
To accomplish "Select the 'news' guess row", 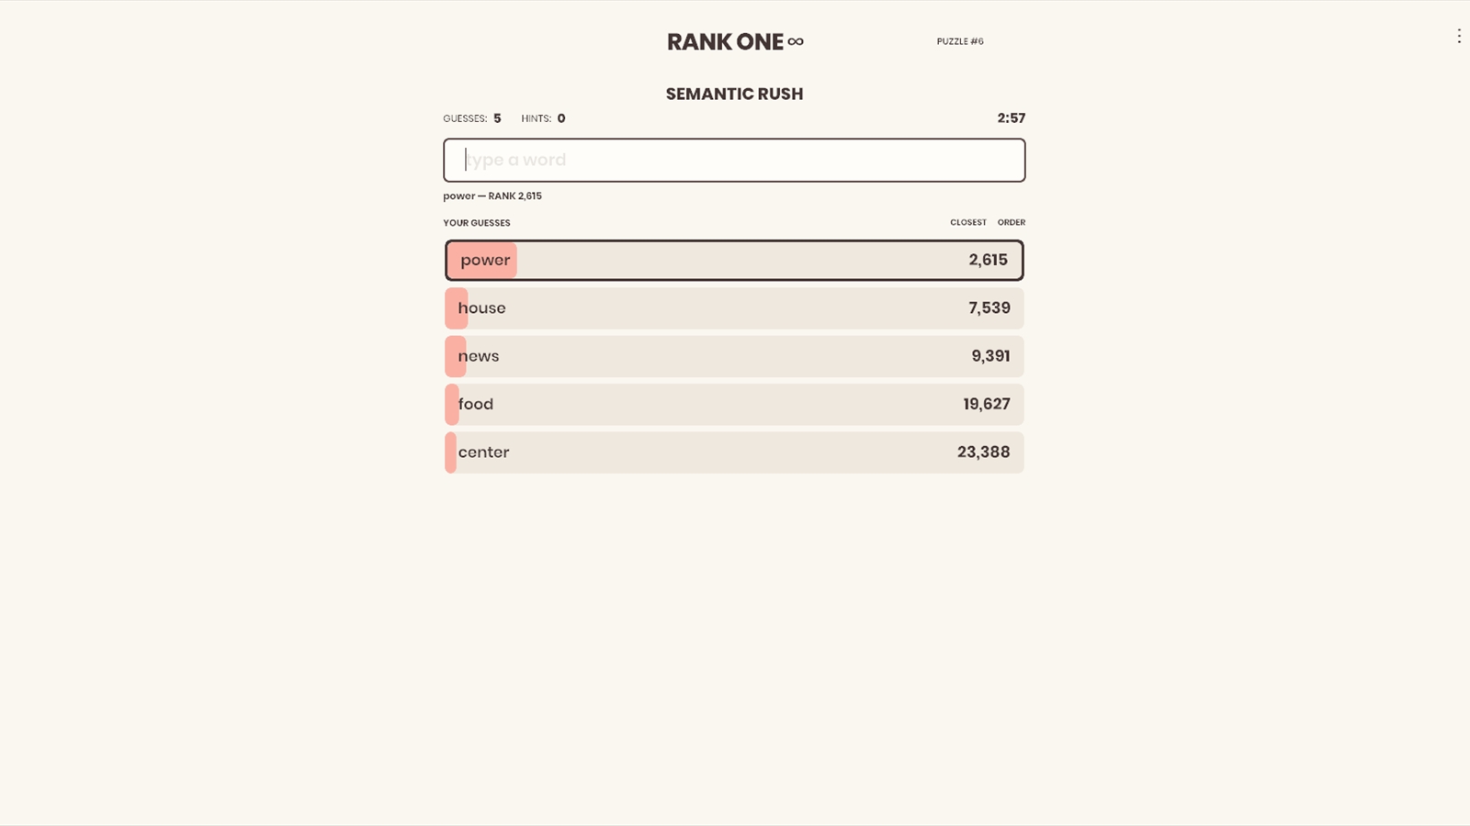I will [734, 356].
